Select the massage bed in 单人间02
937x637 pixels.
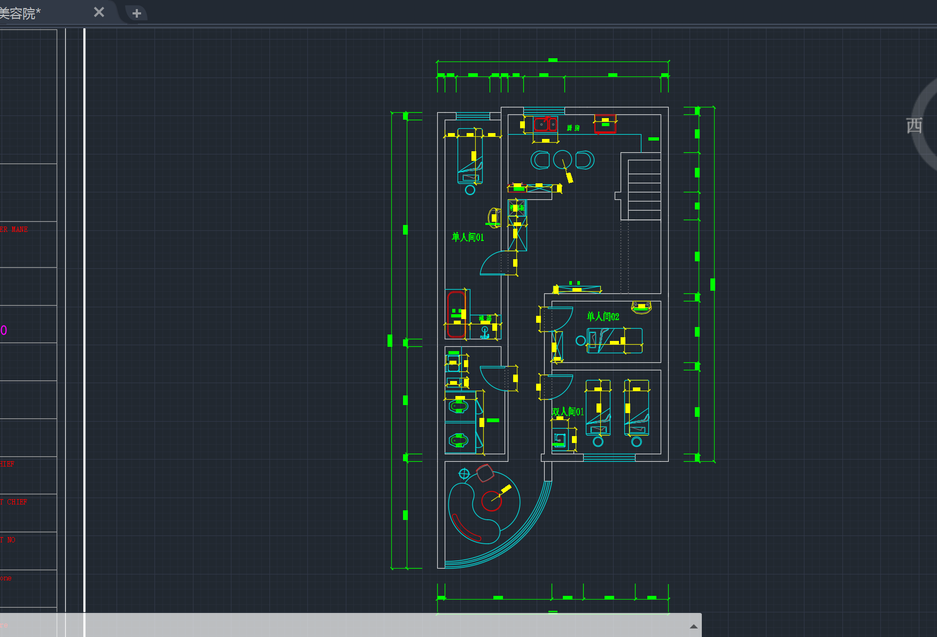(x=615, y=340)
